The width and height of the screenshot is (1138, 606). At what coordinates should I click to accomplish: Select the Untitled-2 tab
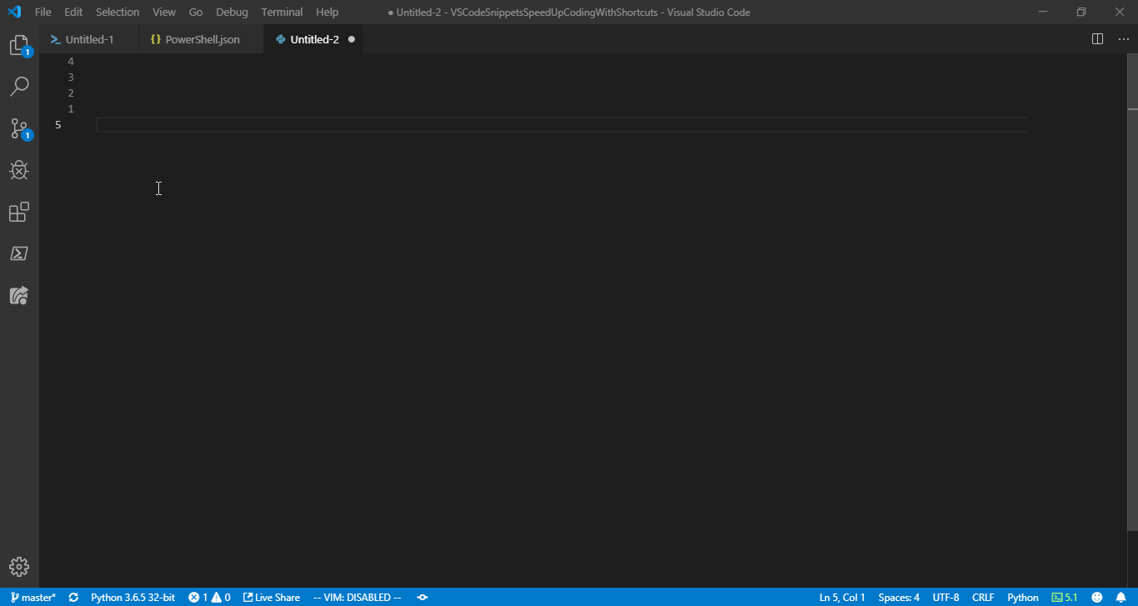point(314,39)
